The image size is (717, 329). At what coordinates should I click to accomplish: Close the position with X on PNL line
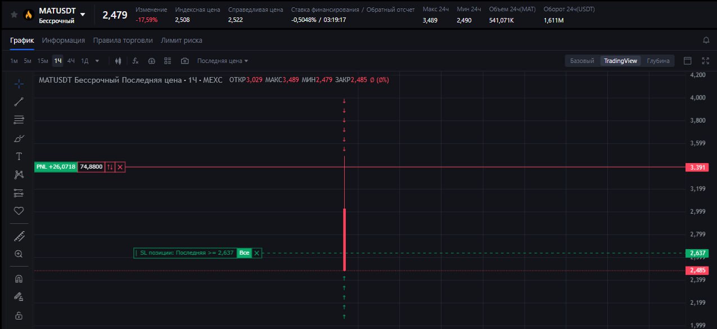click(120, 167)
